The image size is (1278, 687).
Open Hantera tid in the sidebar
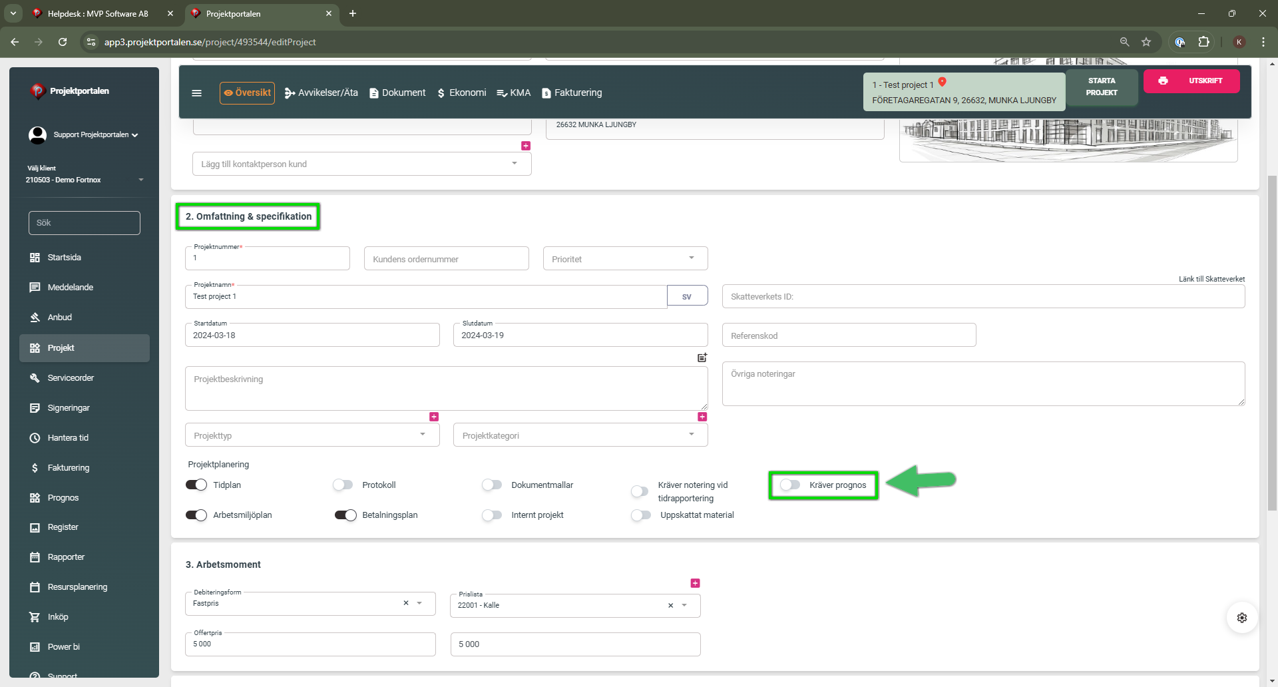pos(85,438)
